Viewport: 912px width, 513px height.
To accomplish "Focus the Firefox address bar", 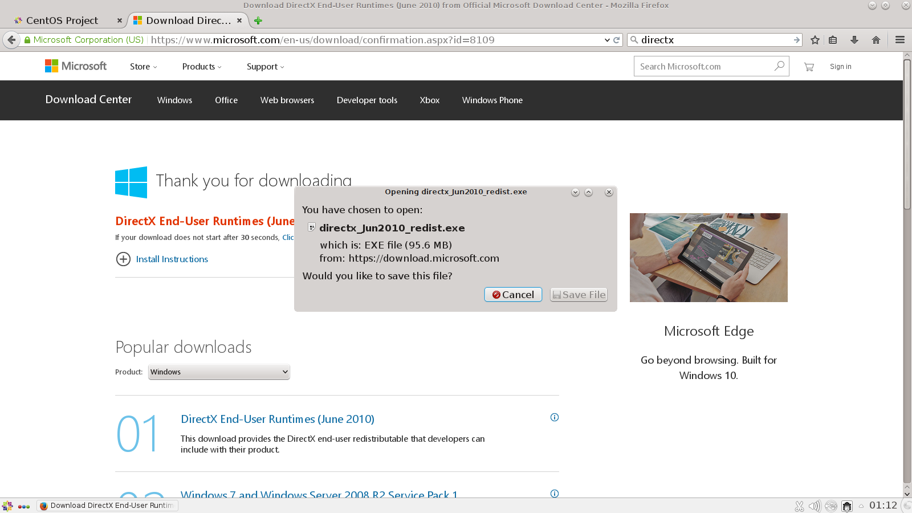I will [x=376, y=40].
